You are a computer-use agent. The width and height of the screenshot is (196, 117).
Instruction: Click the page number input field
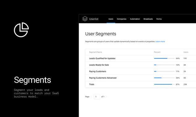click(x=97, y=97)
